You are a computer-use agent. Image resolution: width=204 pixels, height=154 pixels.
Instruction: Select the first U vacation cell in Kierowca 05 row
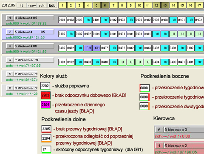(x=174, y=34)
